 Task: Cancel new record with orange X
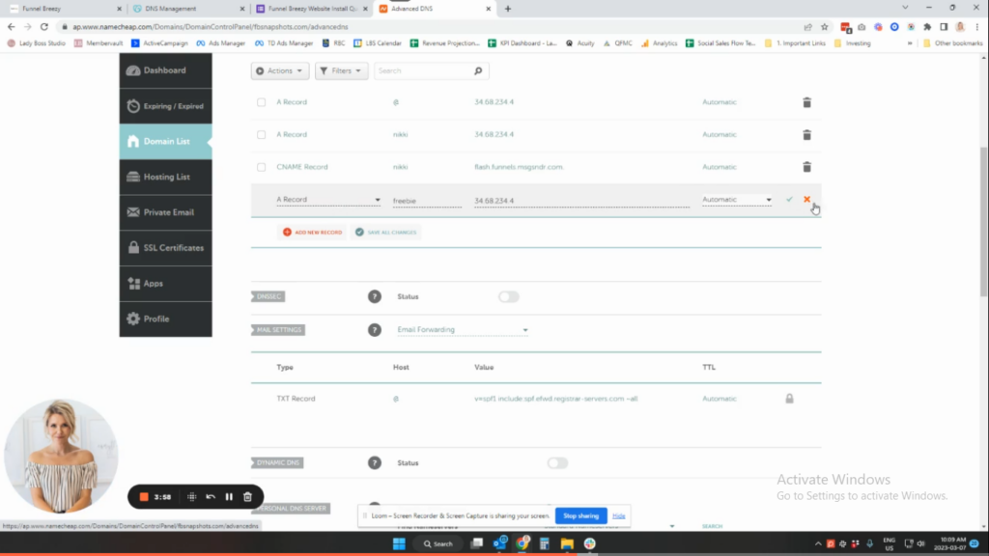click(806, 200)
